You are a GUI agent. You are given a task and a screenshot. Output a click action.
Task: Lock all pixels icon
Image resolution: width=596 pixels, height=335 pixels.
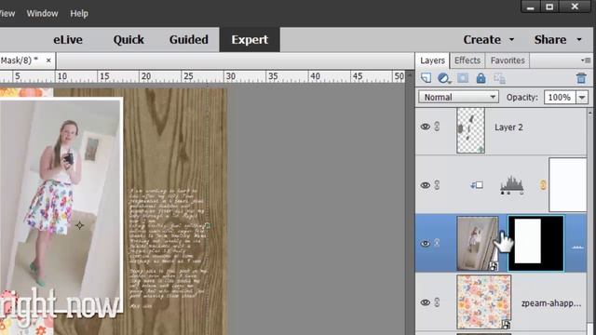point(481,78)
